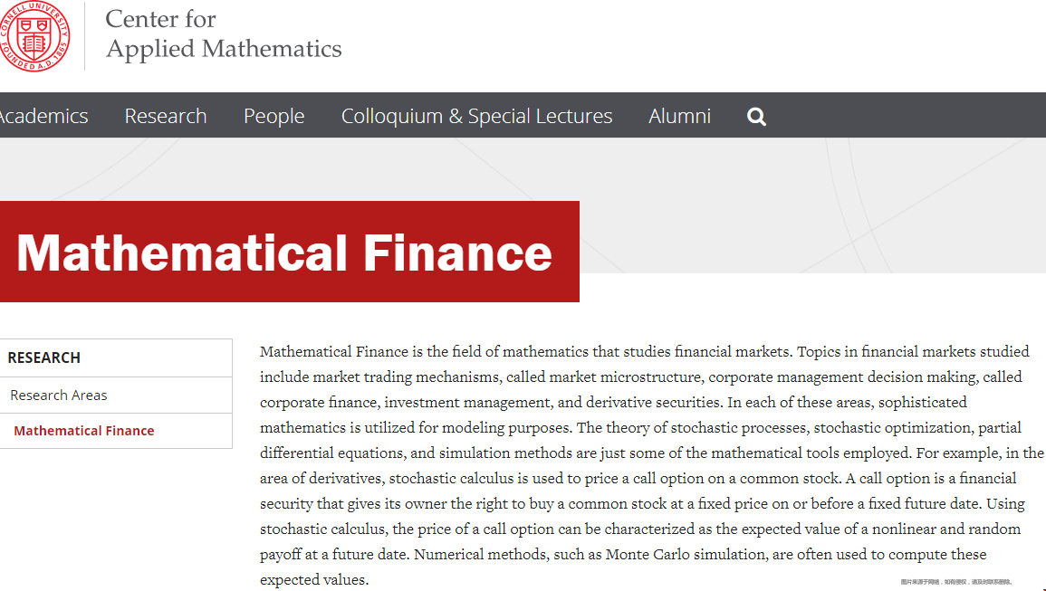This screenshot has width=1046, height=591.
Task: Click the red Mathematical Finance banner heading
Action: click(285, 253)
